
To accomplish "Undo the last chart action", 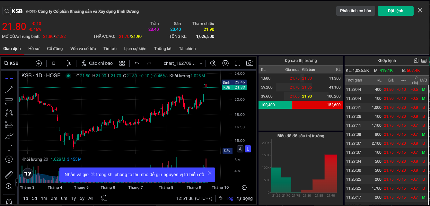I will pyautogui.click(x=137, y=63).
